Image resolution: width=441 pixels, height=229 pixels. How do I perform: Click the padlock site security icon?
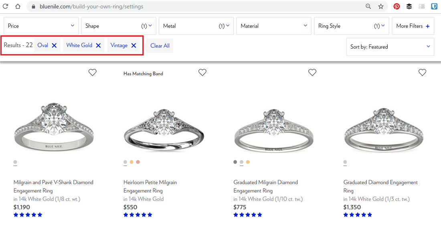click(33, 6)
